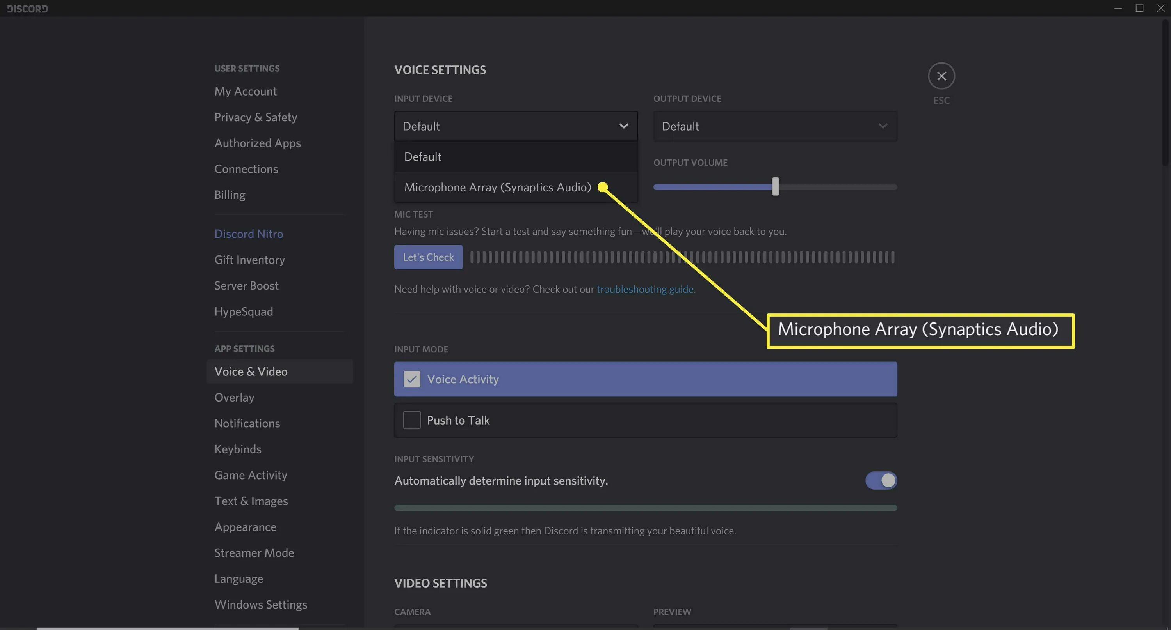Open the Voice & Video settings tab

[251, 371]
